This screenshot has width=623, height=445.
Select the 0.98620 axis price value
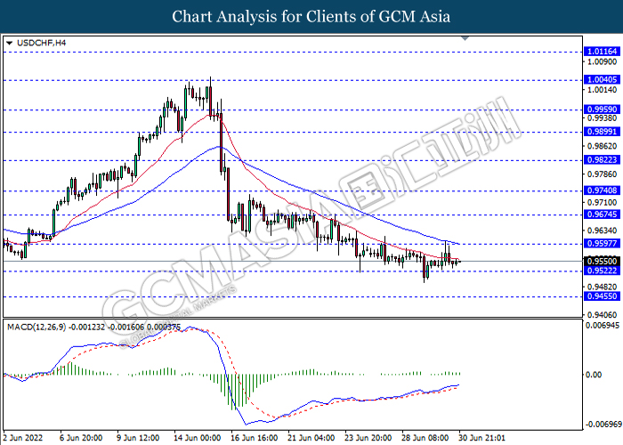coord(603,146)
